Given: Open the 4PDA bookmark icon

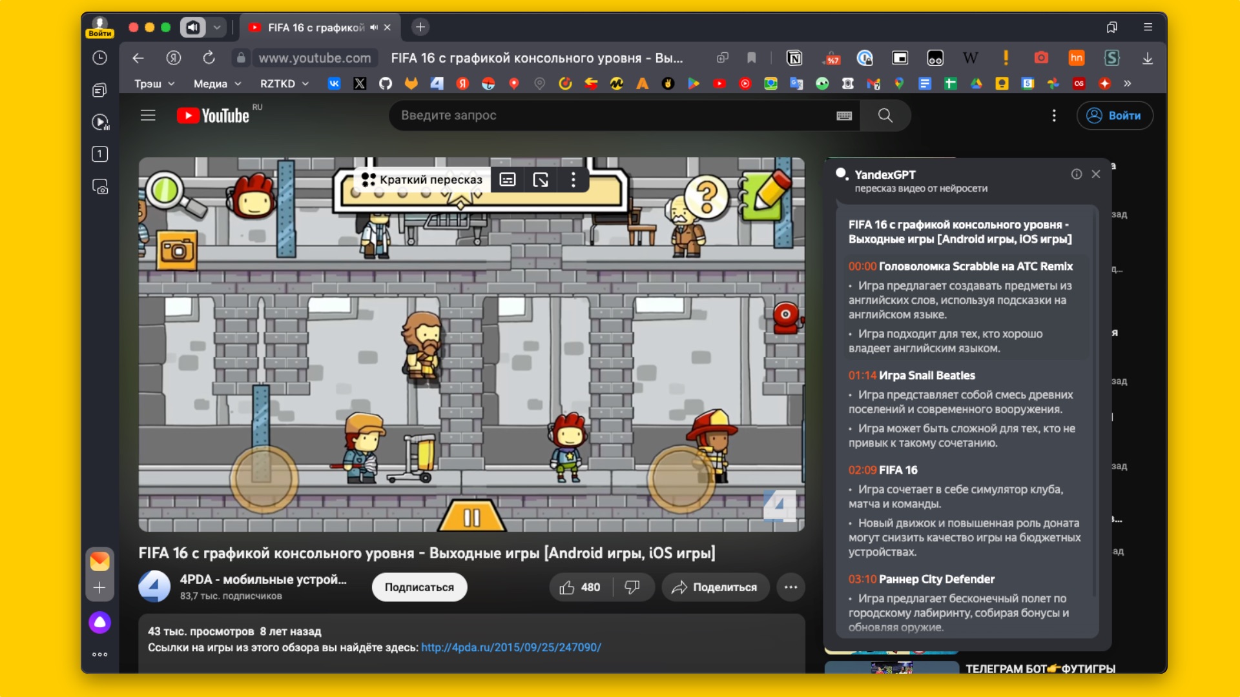Looking at the screenshot, I should 437,83.
